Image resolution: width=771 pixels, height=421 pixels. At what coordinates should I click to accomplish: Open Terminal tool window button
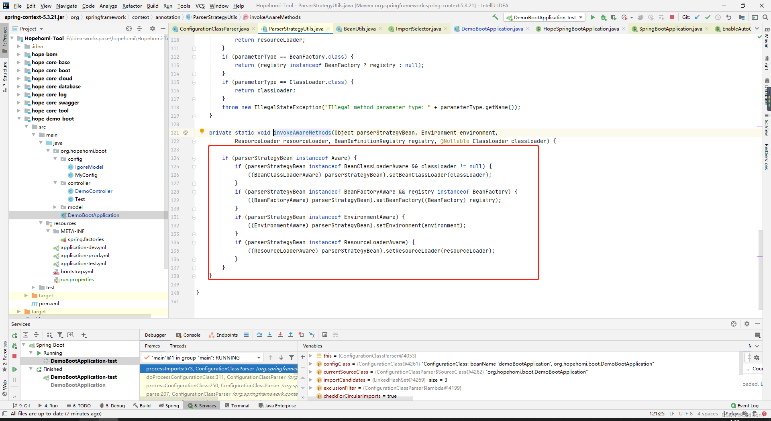[237, 406]
